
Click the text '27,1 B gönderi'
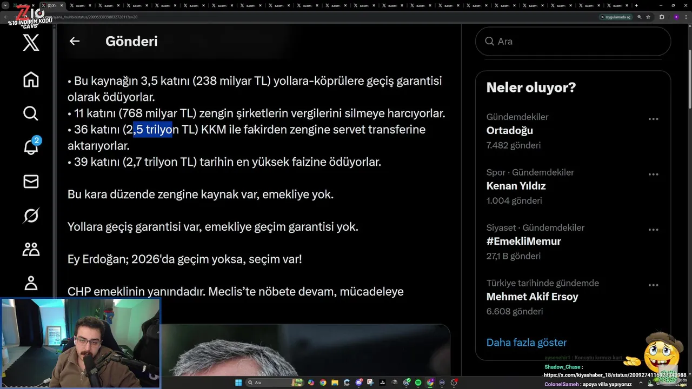coord(514,256)
